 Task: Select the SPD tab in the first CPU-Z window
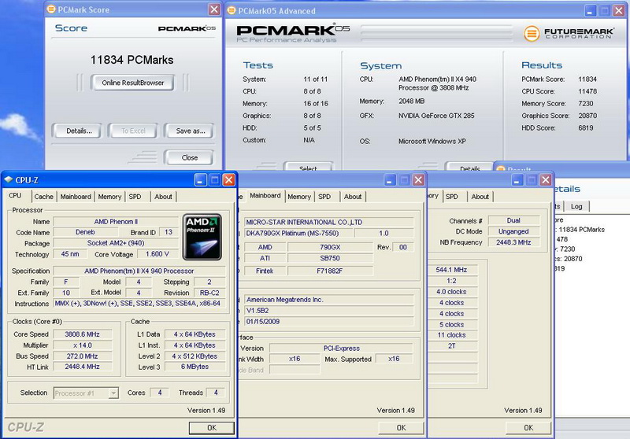(135, 197)
